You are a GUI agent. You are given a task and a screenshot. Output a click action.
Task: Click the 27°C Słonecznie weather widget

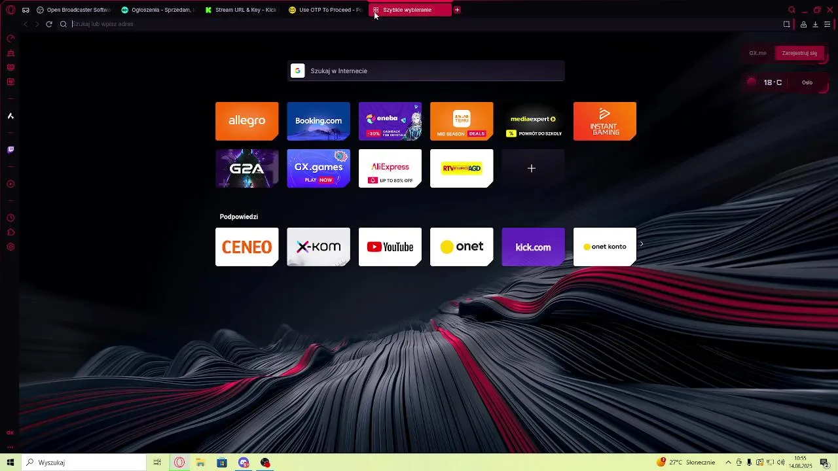click(x=686, y=462)
